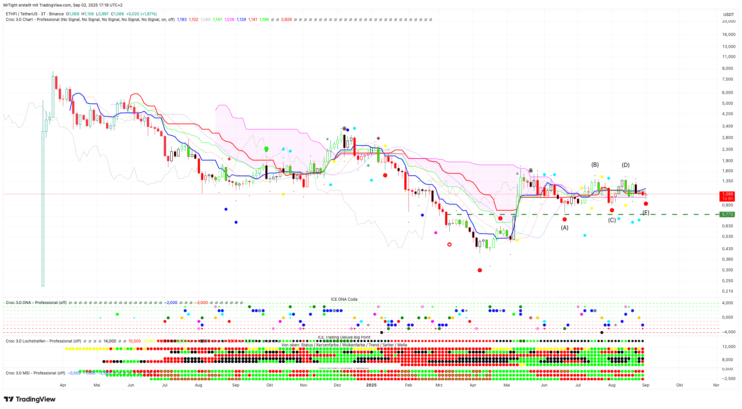Click the red dot below April candles
This screenshot has width=742, height=409.
click(480, 270)
